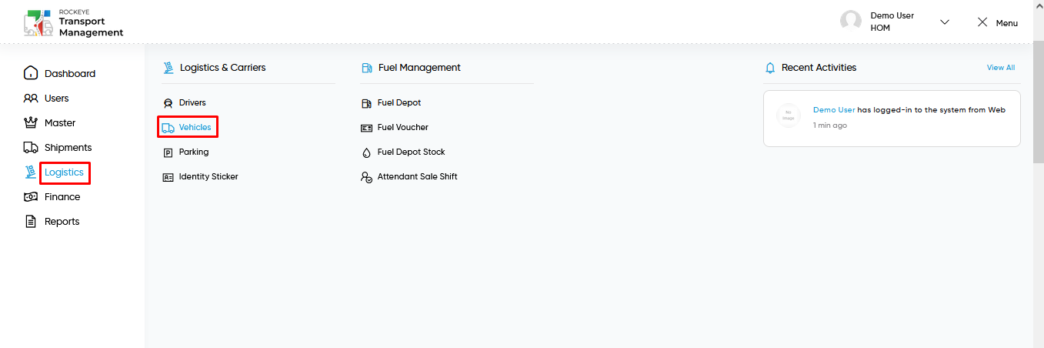Click the Recent Activities bell icon
The width and height of the screenshot is (1044, 348).
(770, 68)
